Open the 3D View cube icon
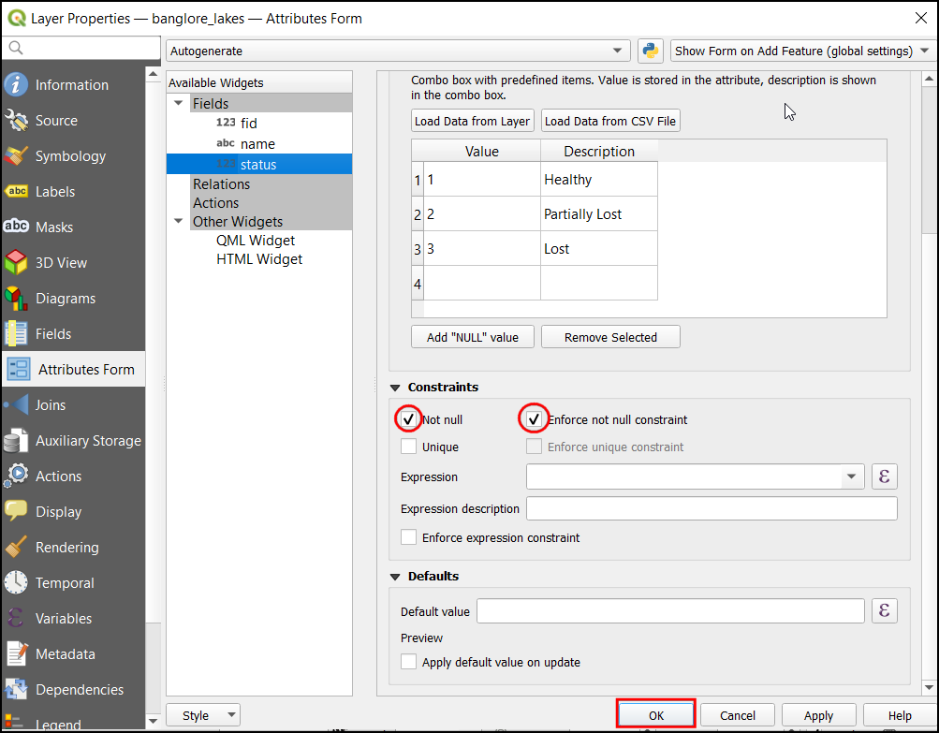Image resolution: width=939 pixels, height=733 pixels. point(16,262)
